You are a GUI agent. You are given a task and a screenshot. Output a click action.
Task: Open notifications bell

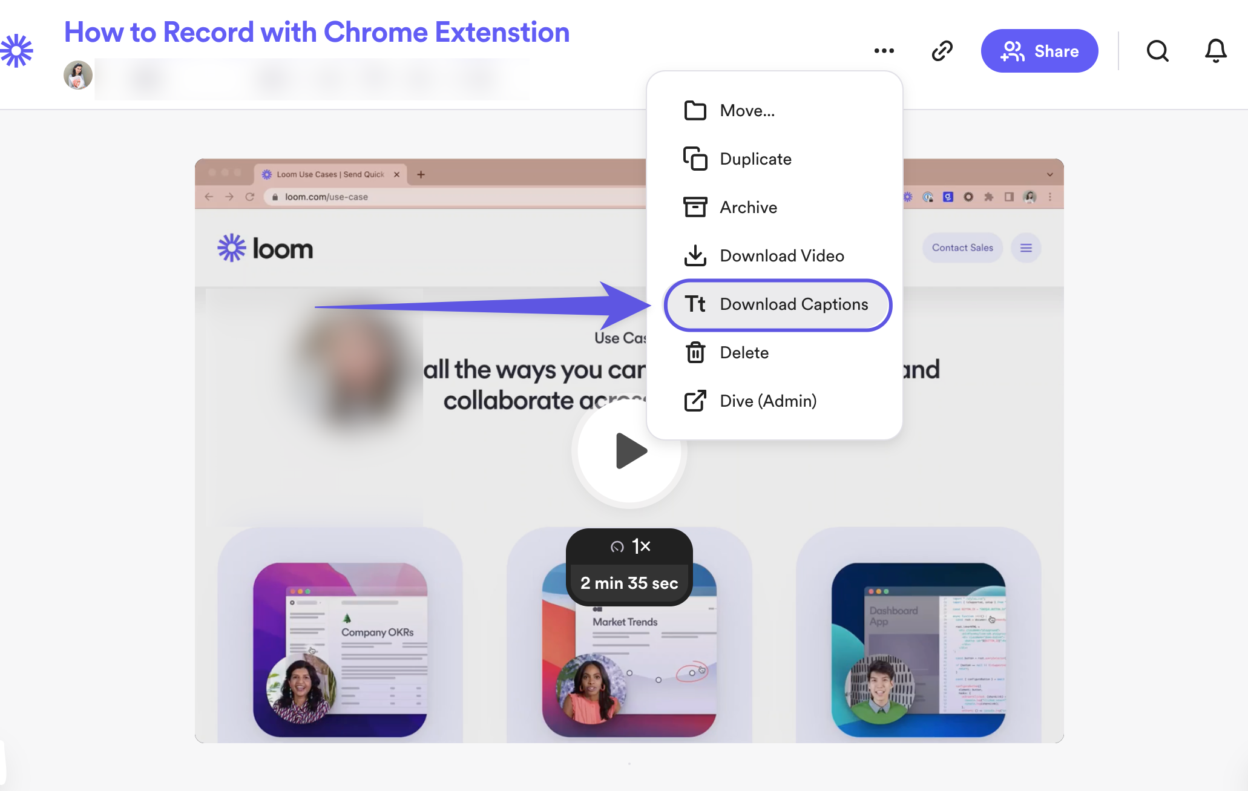(1215, 51)
